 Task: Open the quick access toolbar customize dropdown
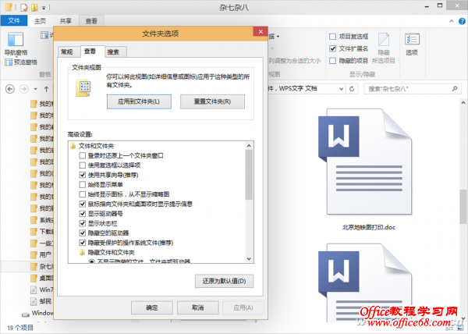coord(44,8)
